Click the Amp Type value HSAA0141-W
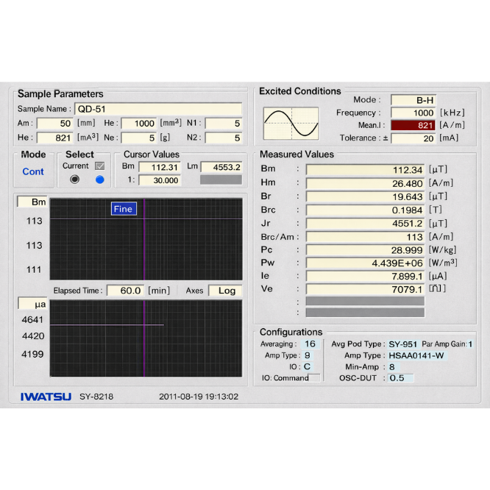 pos(416,355)
